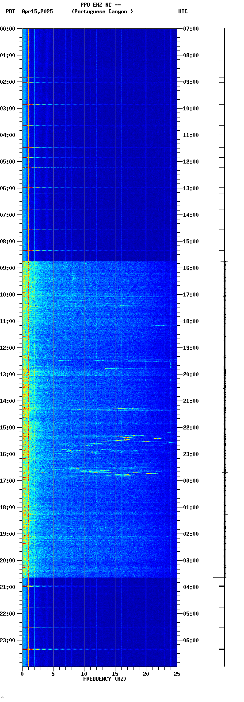The image size is (244, 702).
Task: Click '09:00' on the PDT time axis
Action: (8, 268)
